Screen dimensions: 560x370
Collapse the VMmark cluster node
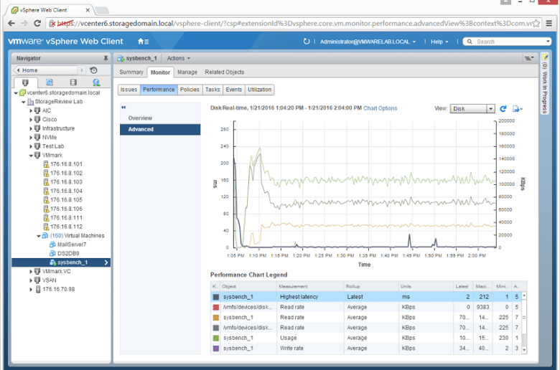(31, 156)
